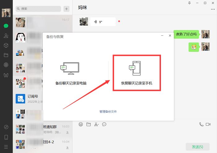This screenshot has width=217, height=153.
Task: Click your profile avatar at the sidebar top
Action: (x=6, y=13)
